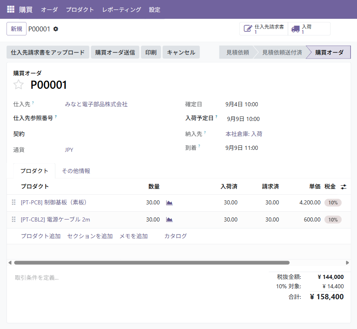
Task: Click 10% tax tag on PT-PCB row
Action: click(x=333, y=203)
